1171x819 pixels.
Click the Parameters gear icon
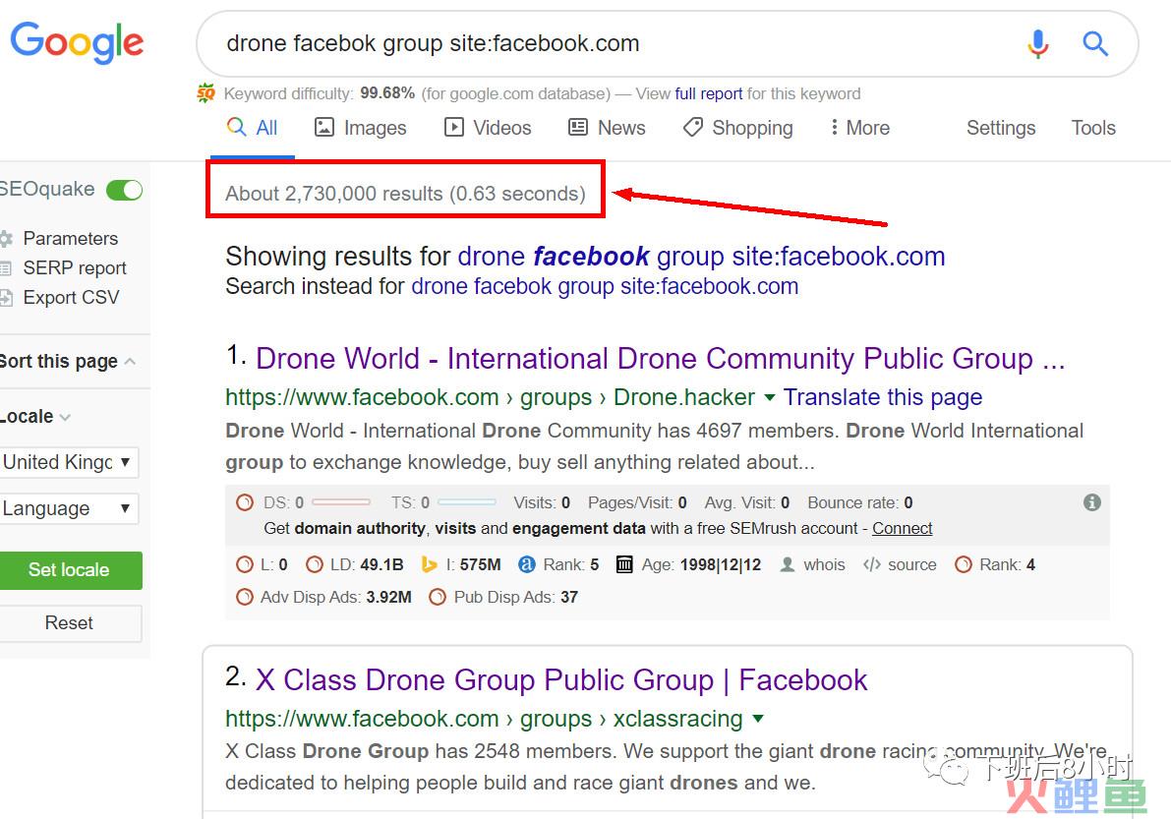pos(6,239)
